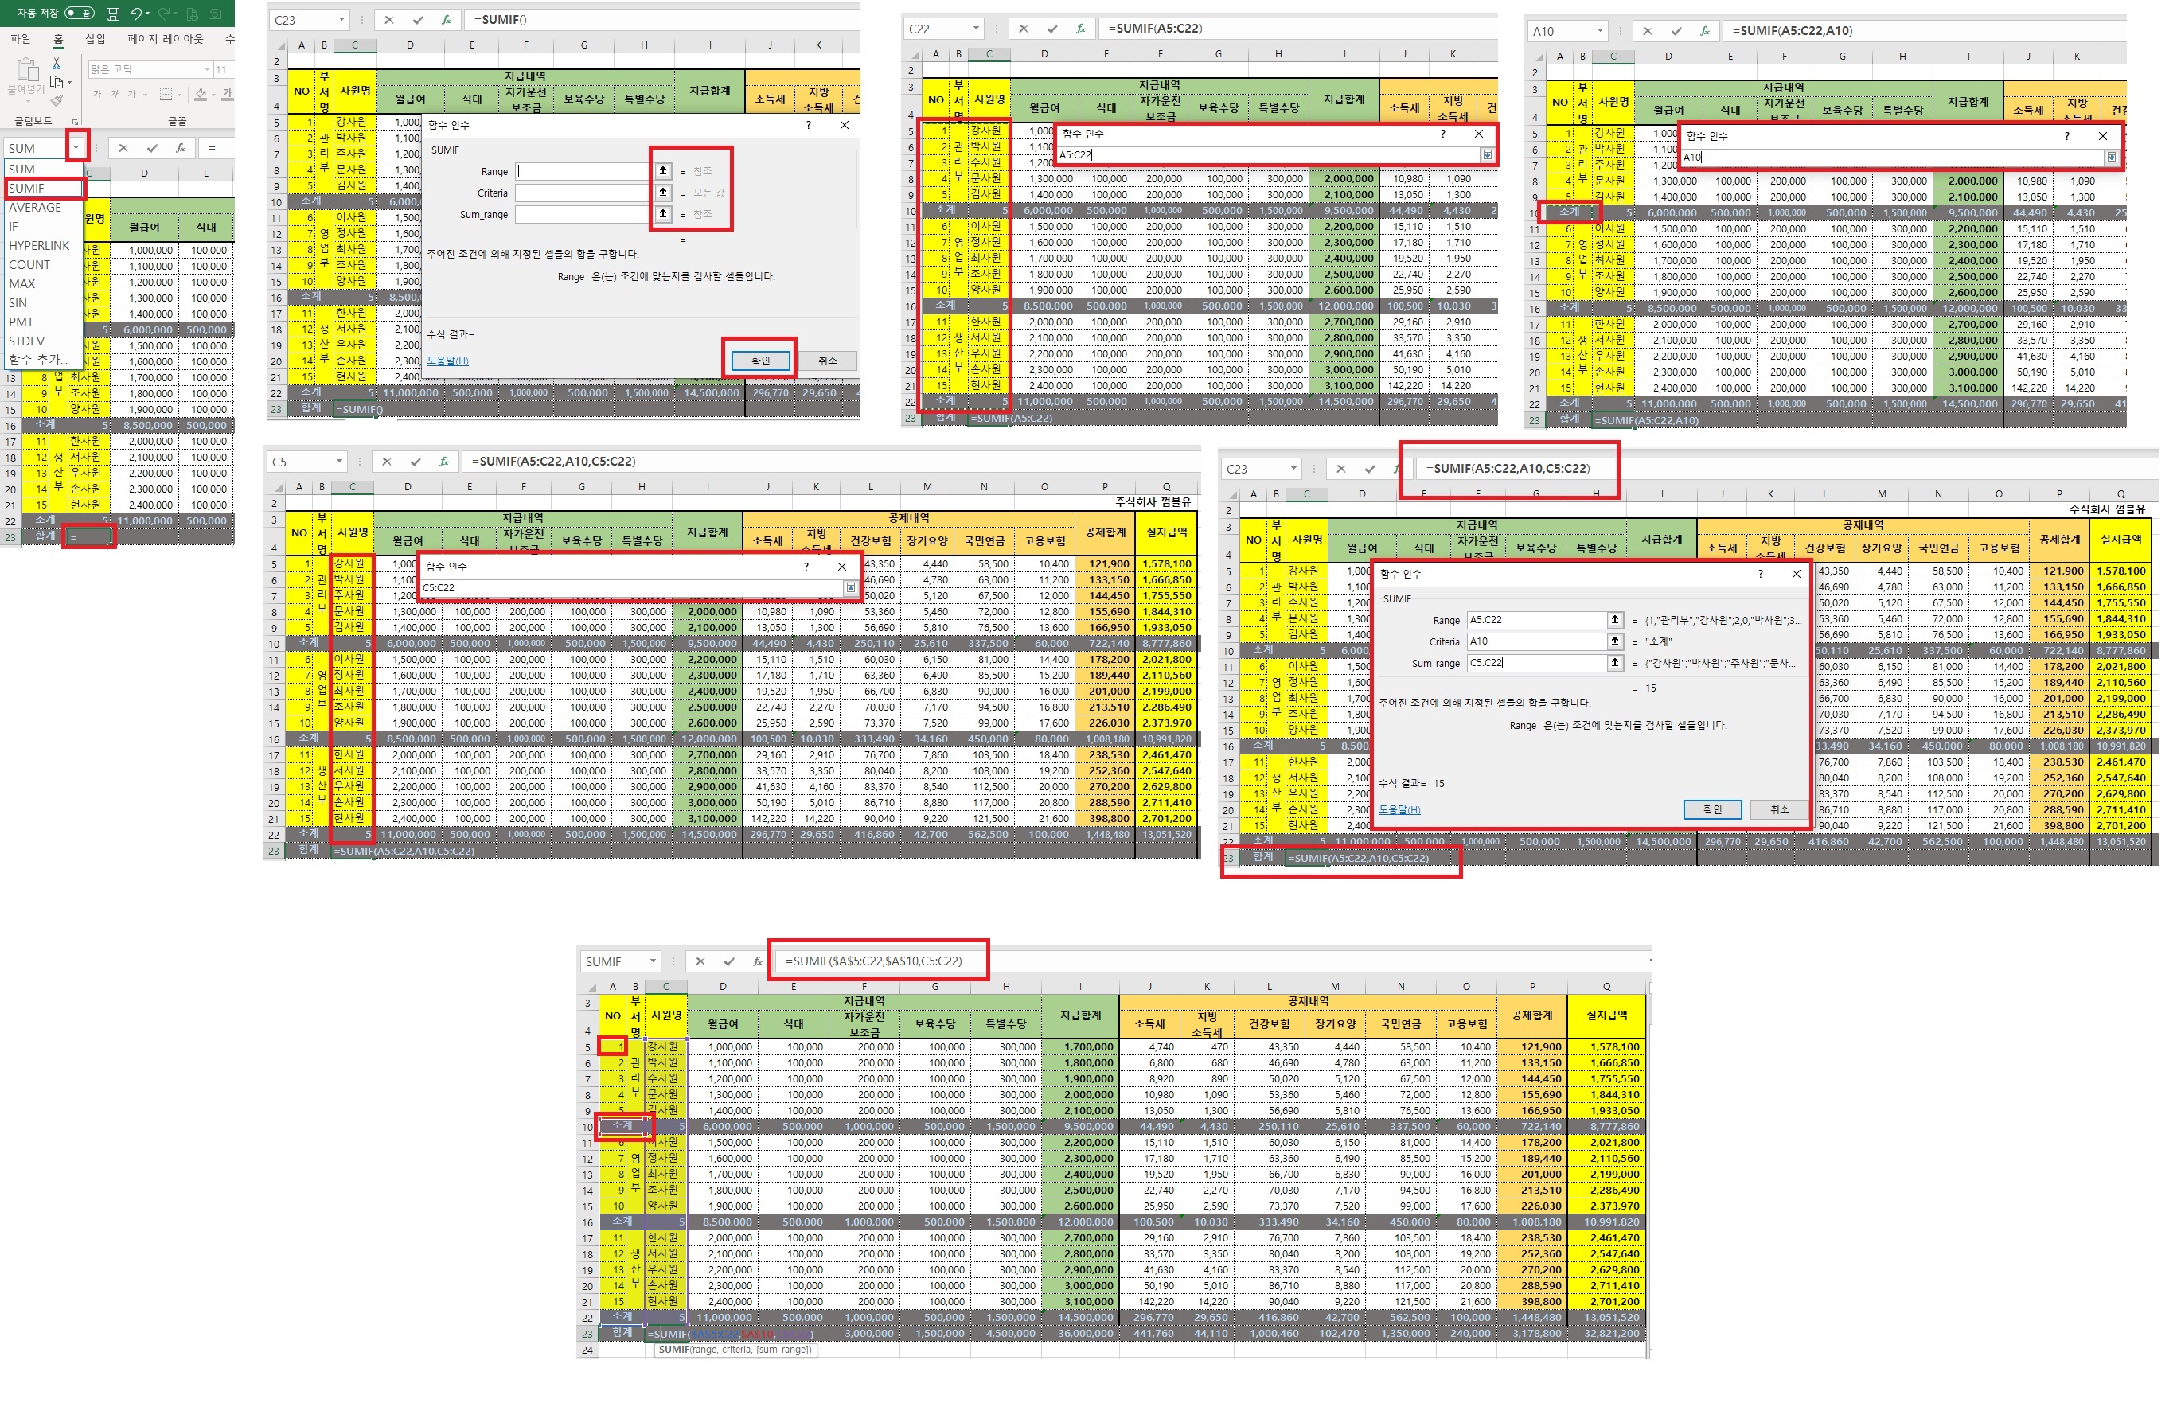Click the fx icon beside the =SUMIF() formula

(x=446, y=19)
